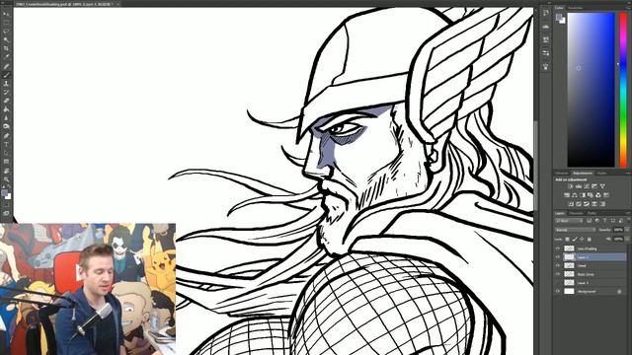Select the Rectangular Marquee tool
This screenshot has width=632, height=355.
7,22
